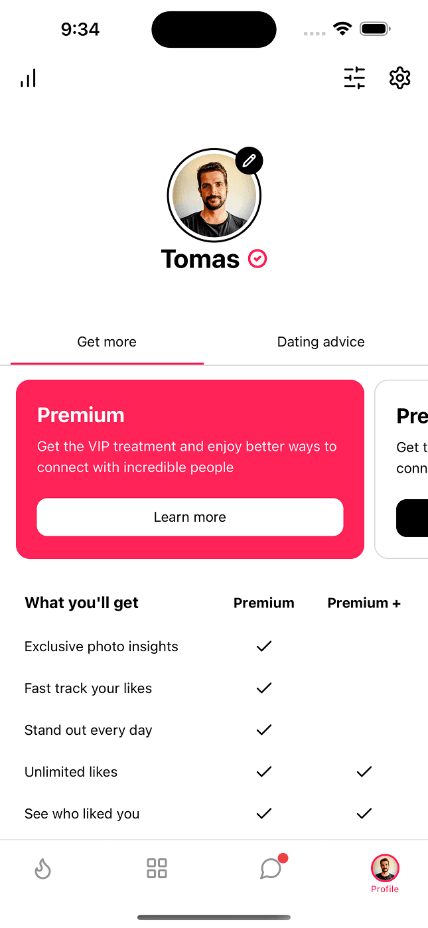Switch to the Get more tab
This screenshot has width=428, height=928.
107,342
